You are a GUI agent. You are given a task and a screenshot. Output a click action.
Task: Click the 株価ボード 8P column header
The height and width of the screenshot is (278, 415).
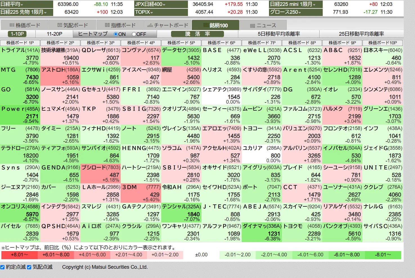coord(302,43)
